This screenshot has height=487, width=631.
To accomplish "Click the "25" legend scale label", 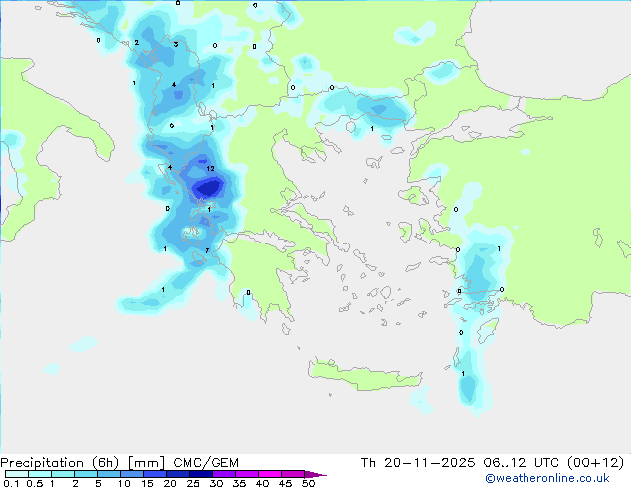I will (x=193, y=483).
